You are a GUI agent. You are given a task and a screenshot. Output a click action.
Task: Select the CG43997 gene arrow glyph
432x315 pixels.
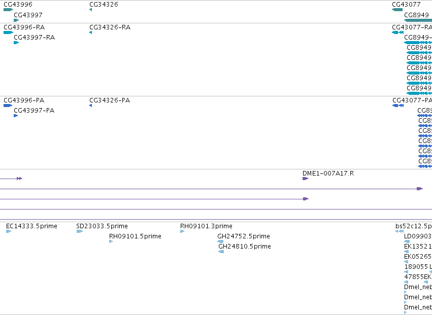16,20
